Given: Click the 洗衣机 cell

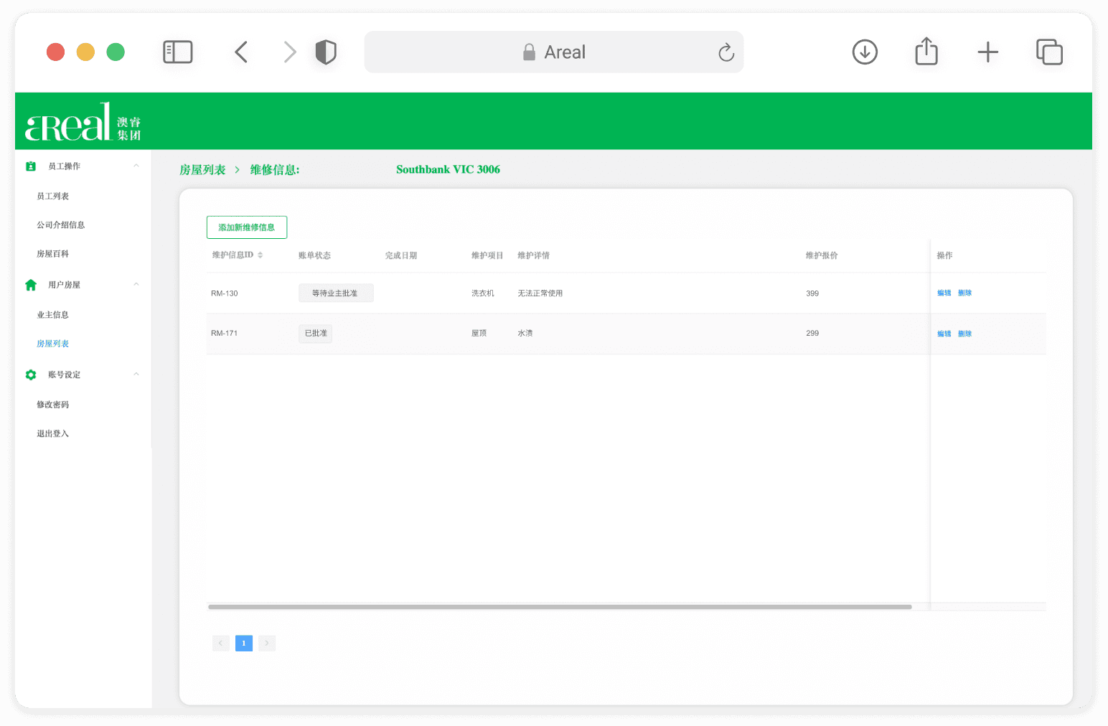Looking at the screenshot, I should click(x=483, y=293).
